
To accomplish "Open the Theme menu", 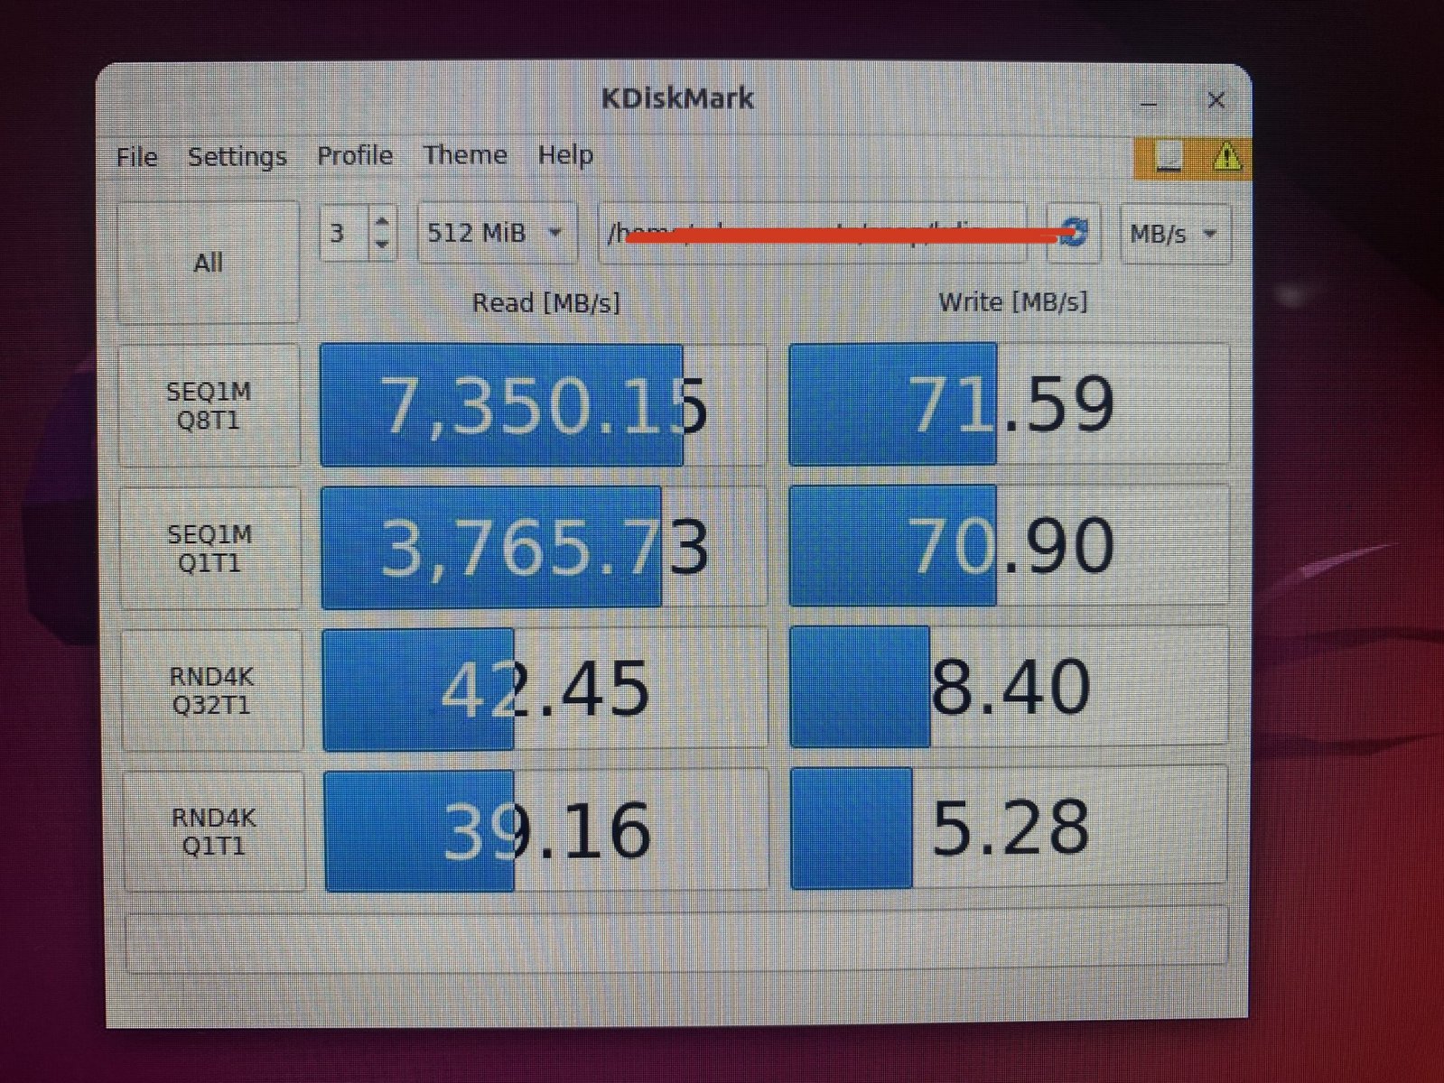I will pyautogui.click(x=465, y=155).
